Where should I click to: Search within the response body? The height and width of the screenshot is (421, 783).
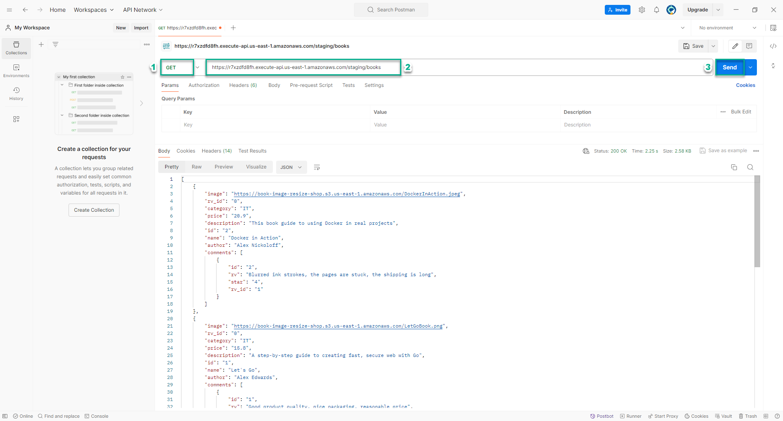pos(750,167)
